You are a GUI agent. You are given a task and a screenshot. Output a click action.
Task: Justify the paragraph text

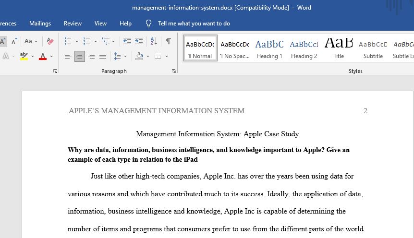point(103,56)
